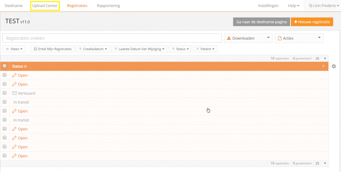341x172 pixels.
Task: Focus the Registraties zoeken search field
Action: coord(112,38)
